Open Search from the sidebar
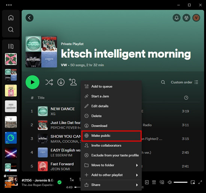The width and height of the screenshot is (206, 193). (11, 30)
